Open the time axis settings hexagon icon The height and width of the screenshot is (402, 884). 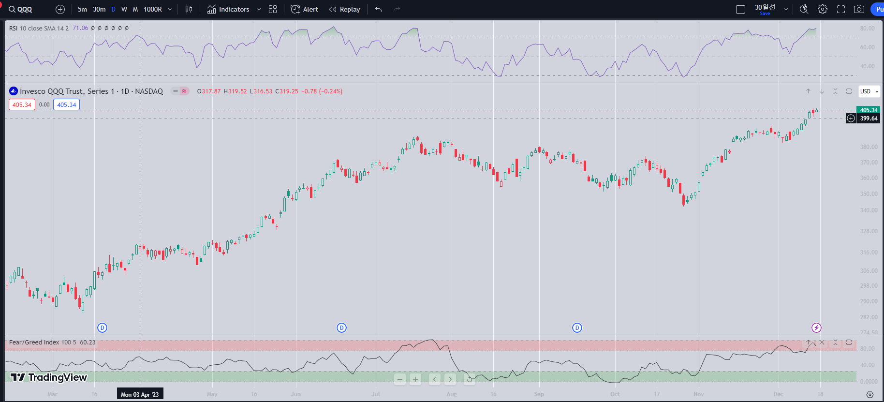pos(870,395)
